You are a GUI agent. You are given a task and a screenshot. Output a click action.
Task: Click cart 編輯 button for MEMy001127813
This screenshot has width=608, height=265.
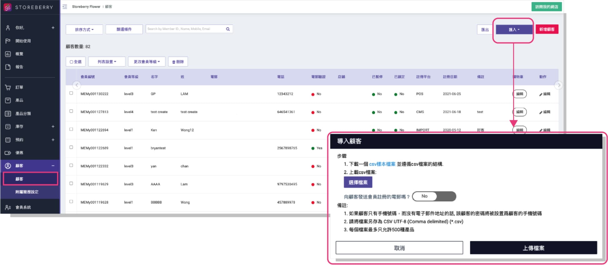[520, 112]
